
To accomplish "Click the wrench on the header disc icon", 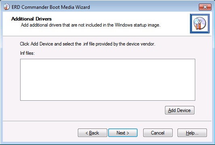I will (200, 22).
